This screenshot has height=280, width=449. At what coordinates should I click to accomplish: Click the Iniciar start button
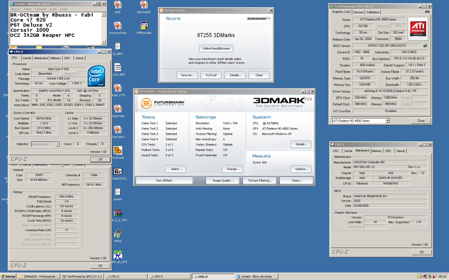click(x=9, y=277)
